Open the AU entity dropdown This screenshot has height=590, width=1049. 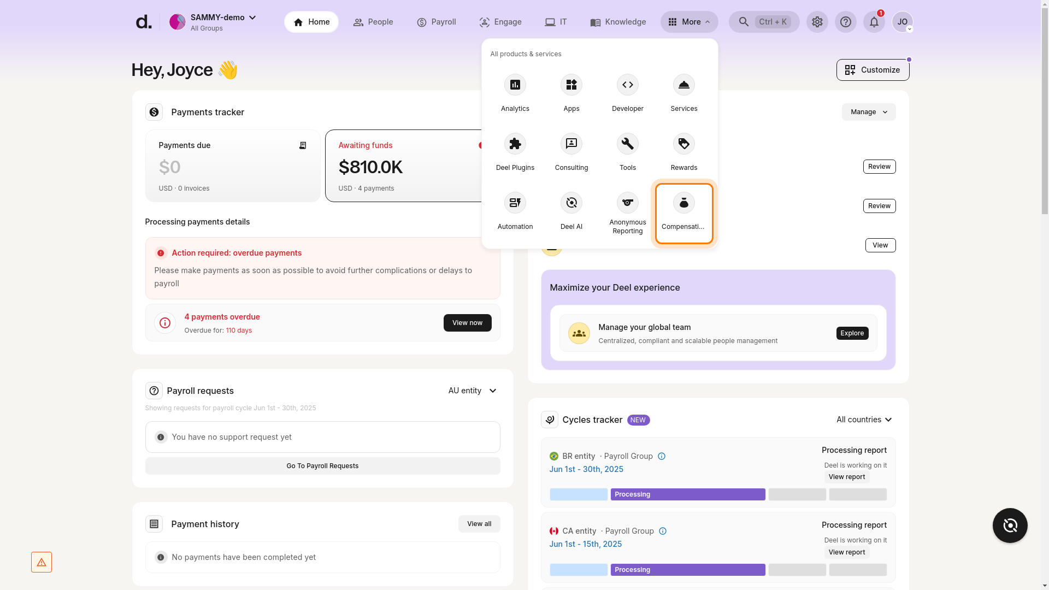473,391
